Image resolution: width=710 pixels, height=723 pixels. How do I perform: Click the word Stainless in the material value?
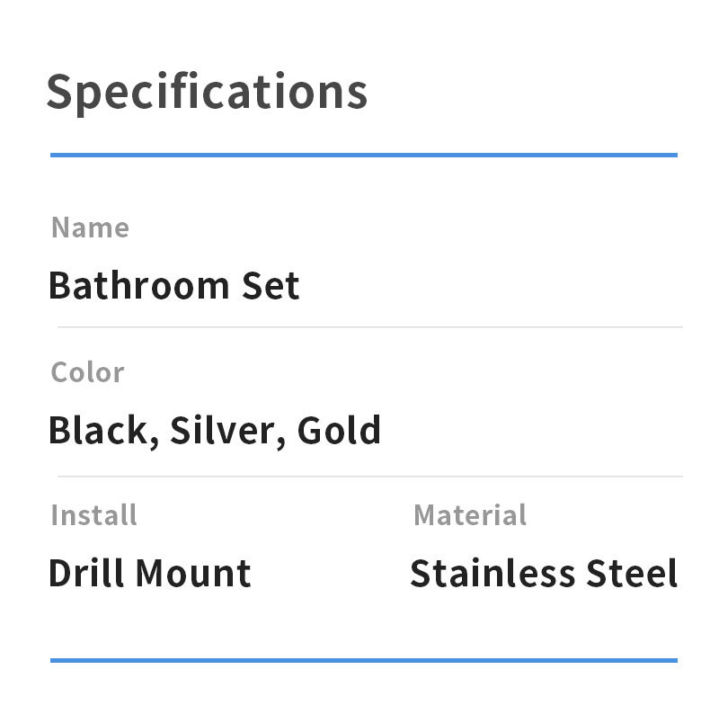tap(492, 574)
